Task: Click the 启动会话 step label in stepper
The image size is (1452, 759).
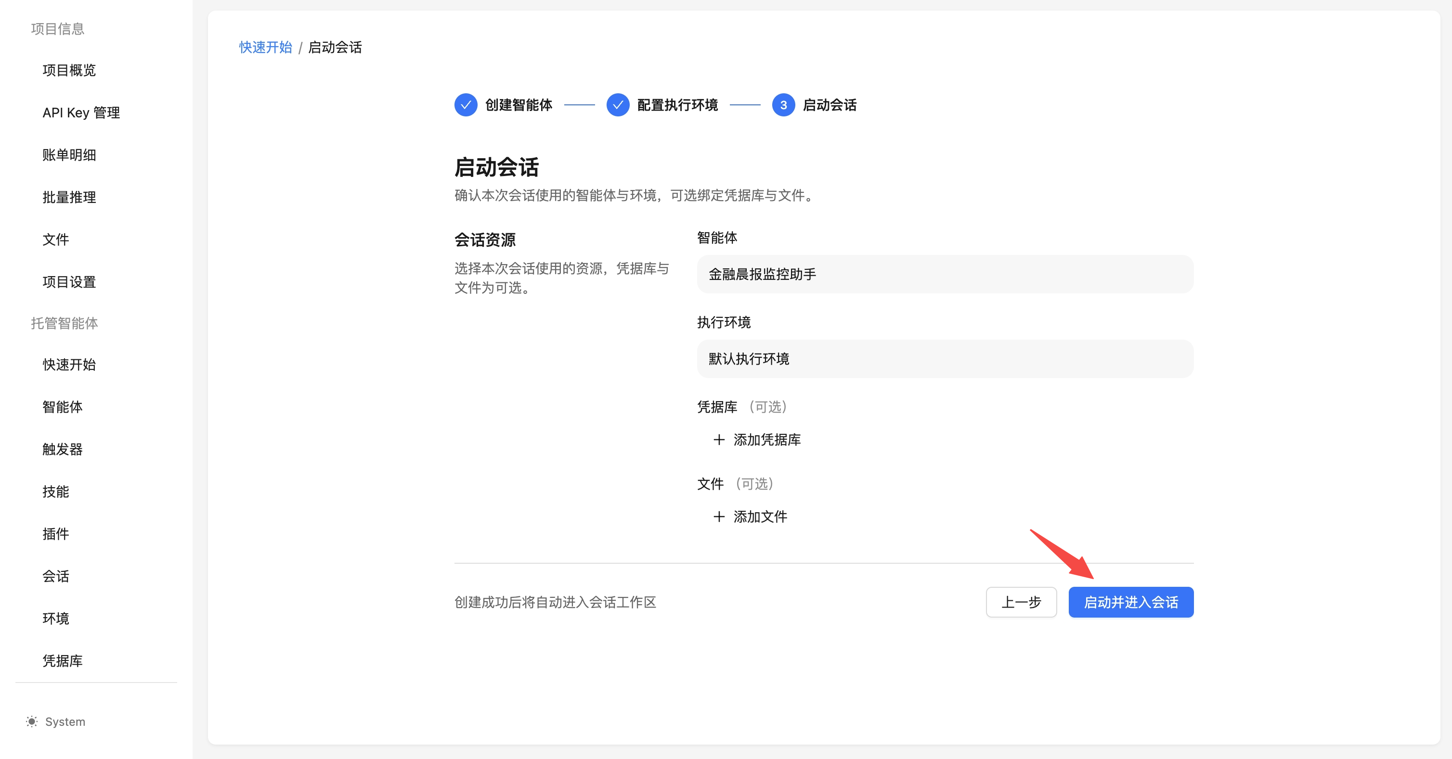Action: coord(829,105)
